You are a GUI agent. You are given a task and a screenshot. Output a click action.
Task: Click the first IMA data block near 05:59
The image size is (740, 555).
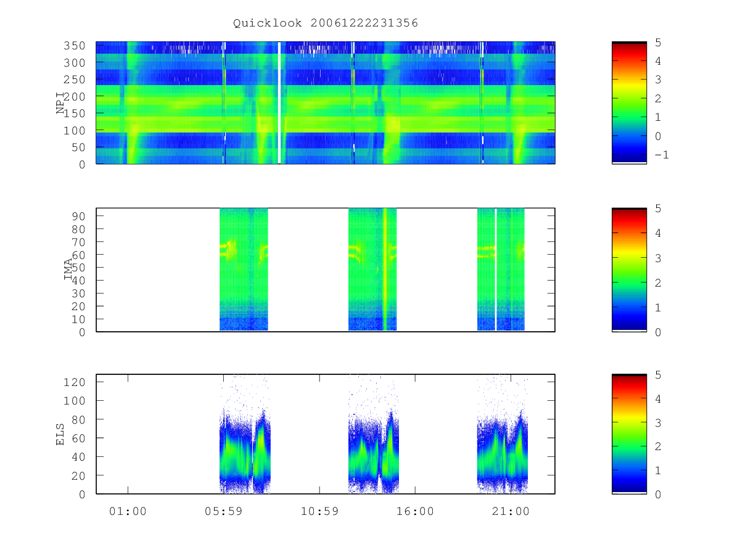pyautogui.click(x=244, y=269)
